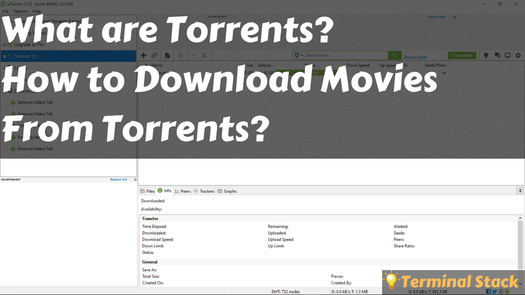Sort torrents by Seeds/Peers column
Viewport: 525px width, 295px height.
[436, 65]
